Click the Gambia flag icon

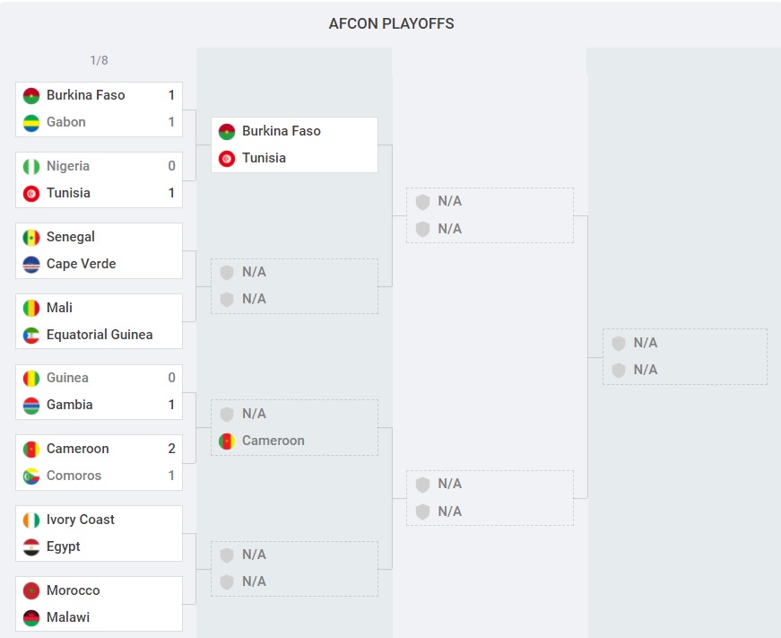pos(31,405)
